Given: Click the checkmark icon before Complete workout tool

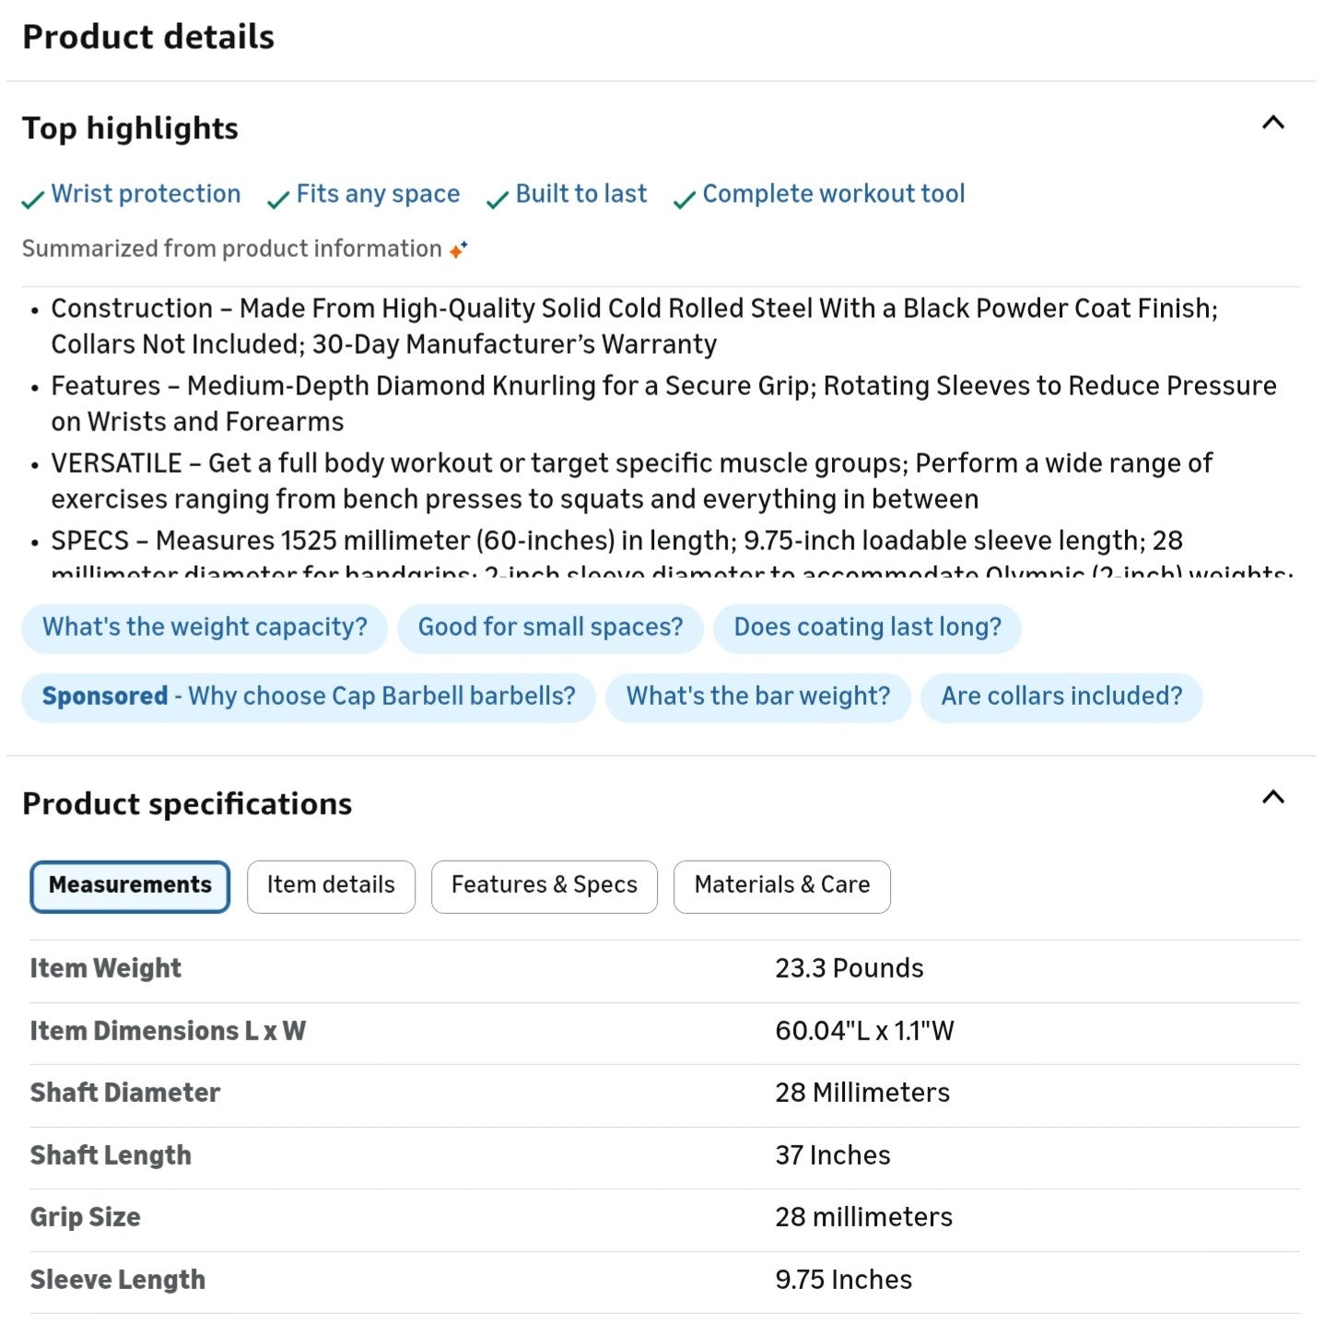Looking at the screenshot, I should tap(685, 199).
